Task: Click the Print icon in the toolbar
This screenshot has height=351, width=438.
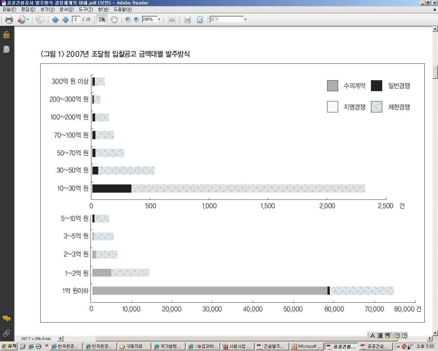Action: point(9,20)
